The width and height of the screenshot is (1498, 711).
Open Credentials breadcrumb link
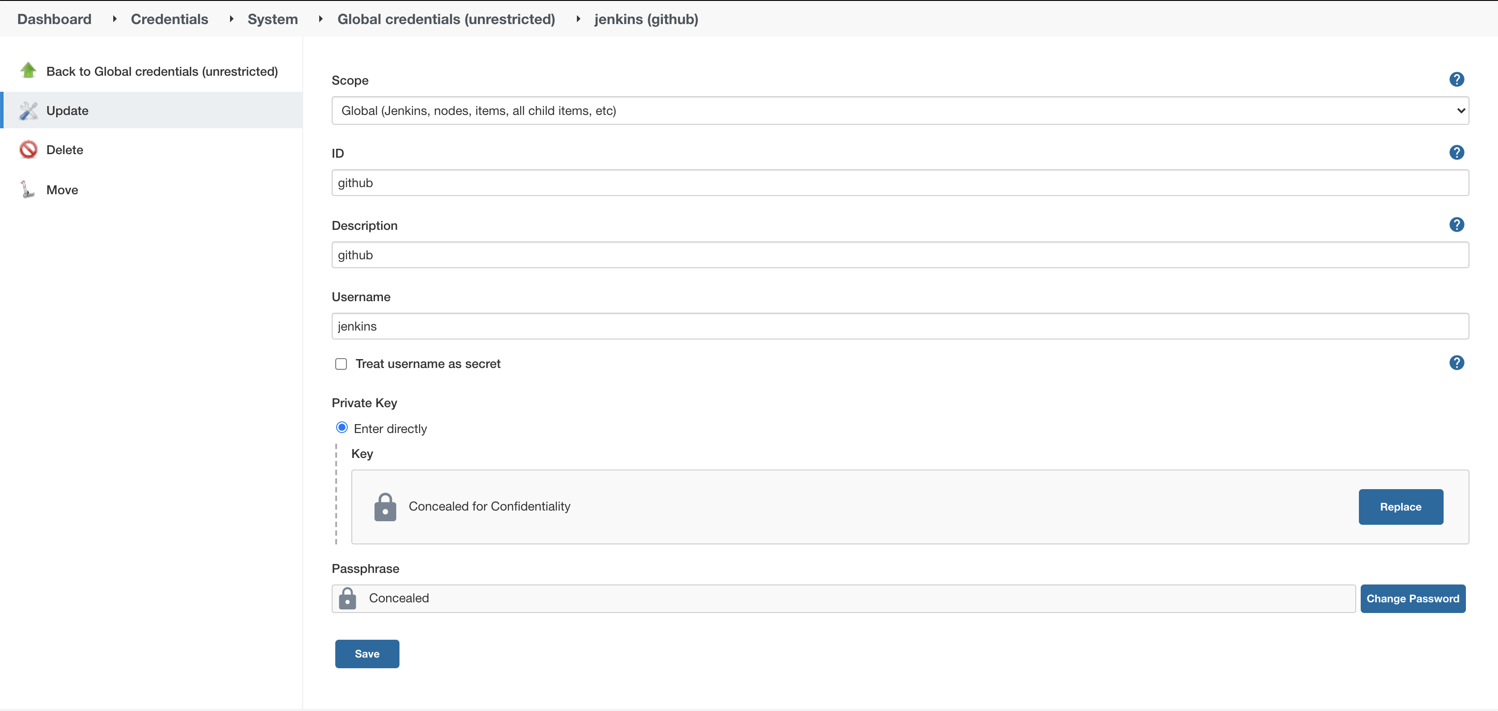169,19
